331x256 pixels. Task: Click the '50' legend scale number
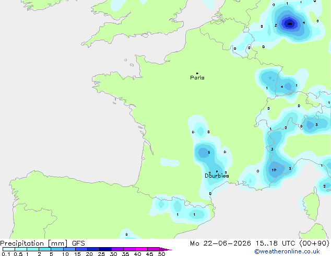click(161, 254)
